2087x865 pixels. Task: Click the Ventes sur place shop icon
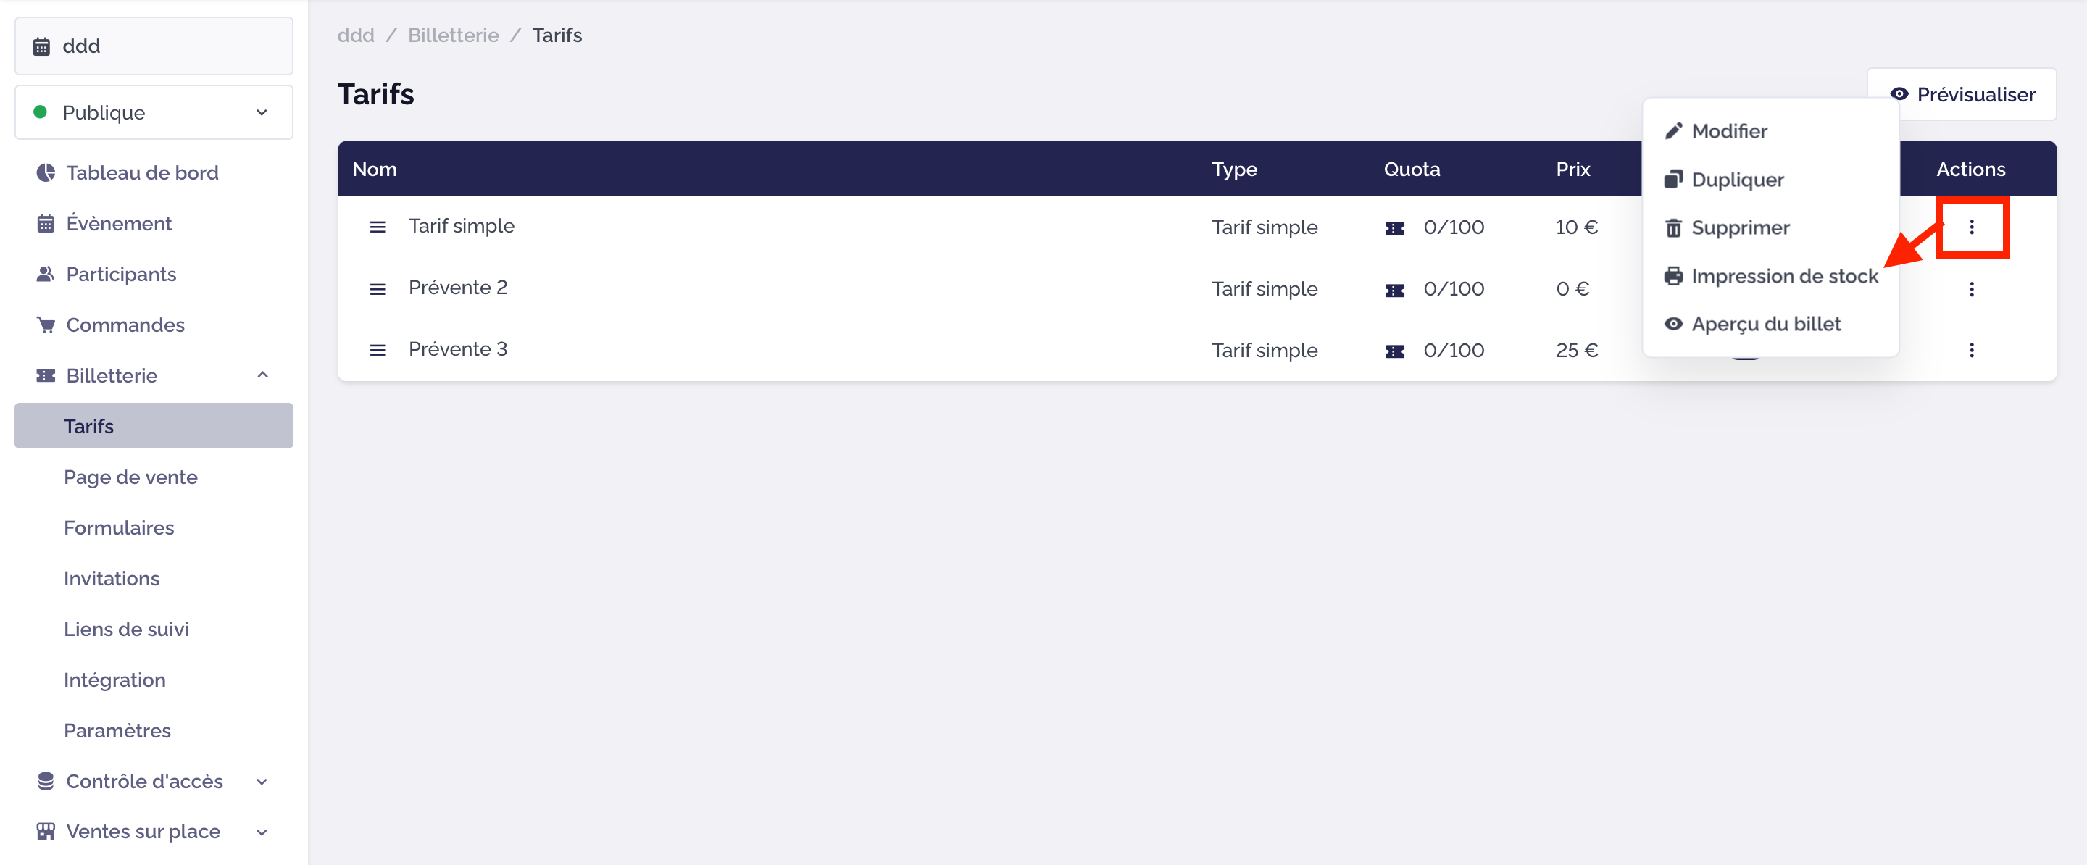click(46, 832)
